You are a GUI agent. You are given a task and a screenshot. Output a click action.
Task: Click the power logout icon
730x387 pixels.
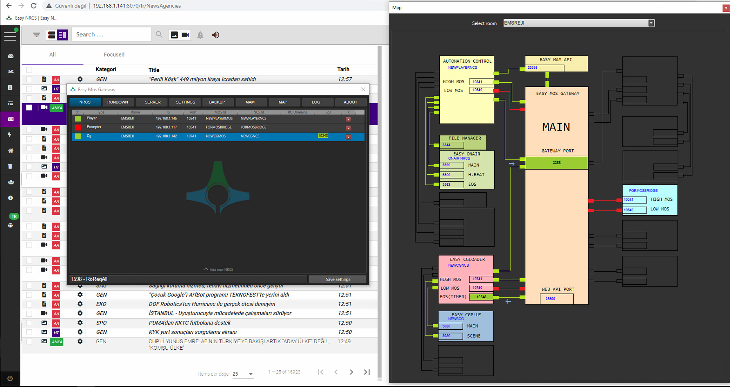(x=10, y=378)
